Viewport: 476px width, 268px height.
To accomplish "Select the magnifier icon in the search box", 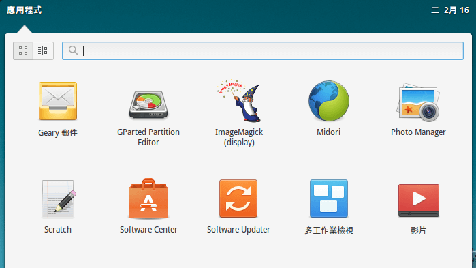I will tap(73, 50).
